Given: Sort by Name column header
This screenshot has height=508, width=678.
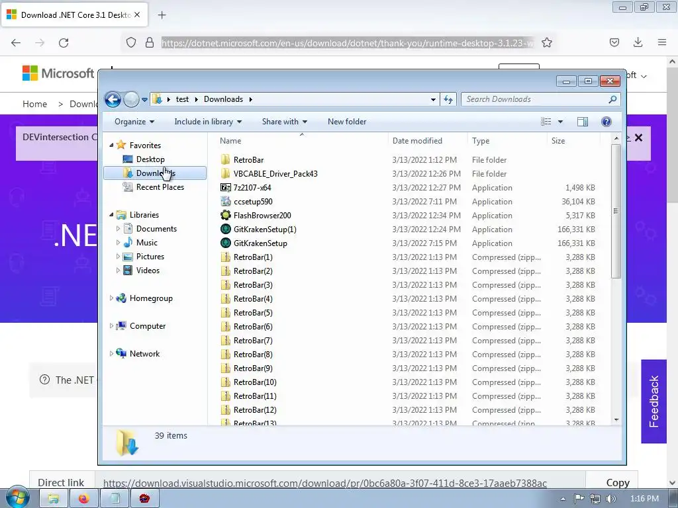Looking at the screenshot, I should point(301,141).
